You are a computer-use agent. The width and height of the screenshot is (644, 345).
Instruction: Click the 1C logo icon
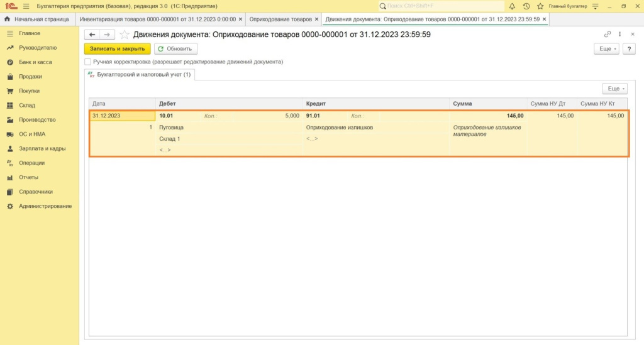pos(11,6)
